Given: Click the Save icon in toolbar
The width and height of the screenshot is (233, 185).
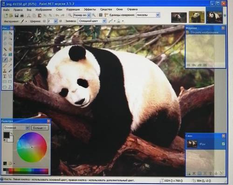Looking at the screenshot, I should [x=16, y=15].
